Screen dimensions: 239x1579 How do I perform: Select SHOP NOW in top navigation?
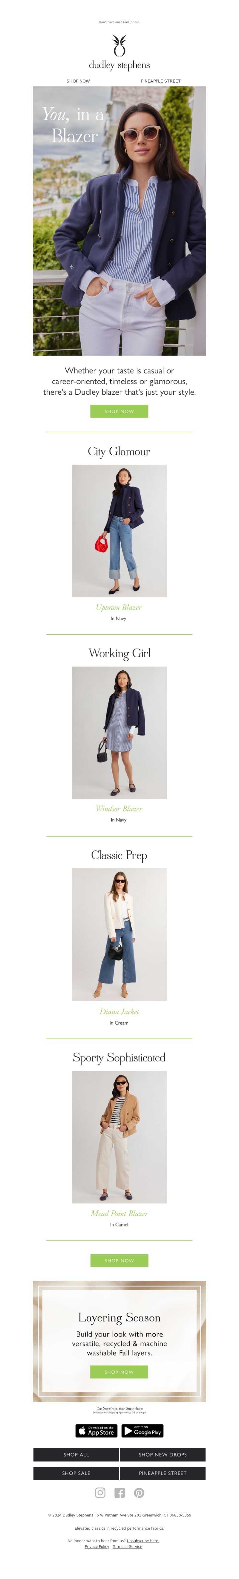pyautogui.click(x=78, y=81)
